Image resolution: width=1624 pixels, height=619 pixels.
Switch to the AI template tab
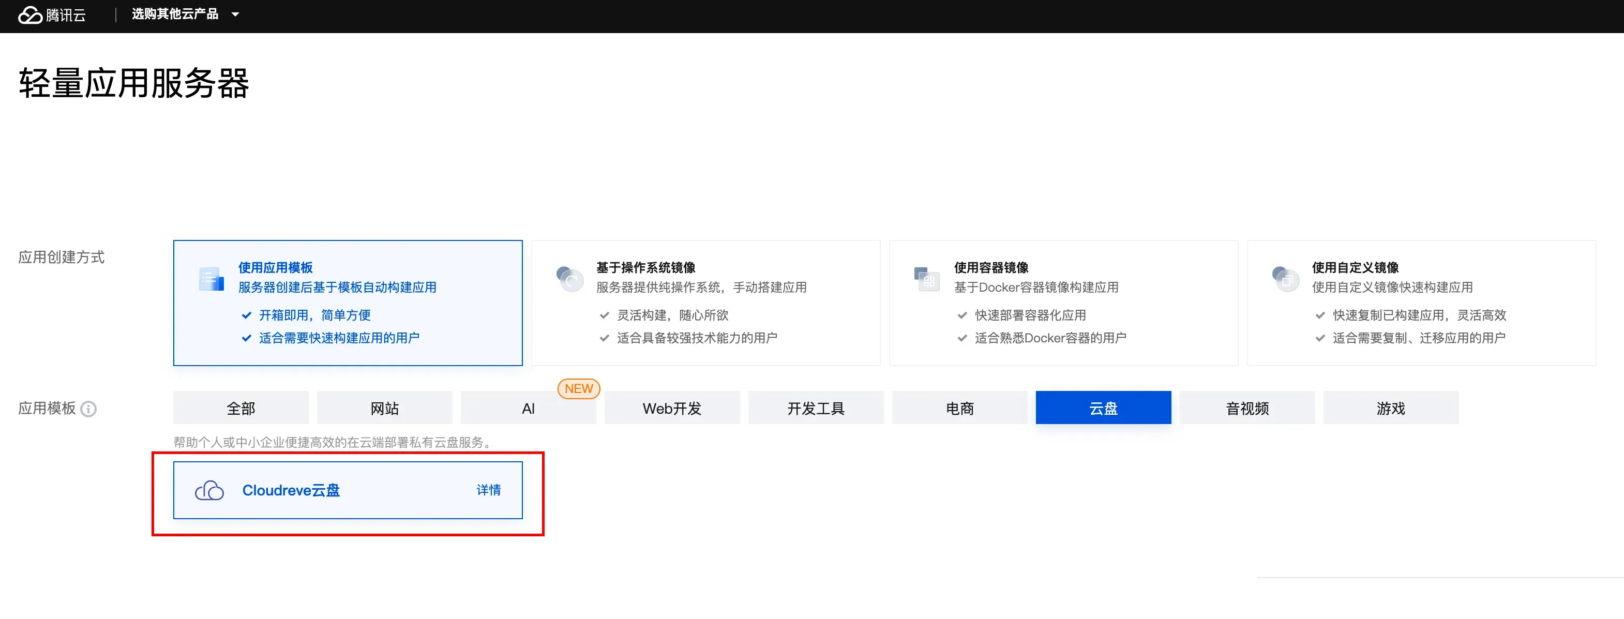click(x=528, y=408)
